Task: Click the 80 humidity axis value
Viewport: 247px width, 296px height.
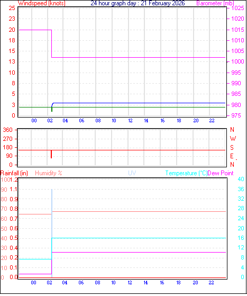Action: 4,199
